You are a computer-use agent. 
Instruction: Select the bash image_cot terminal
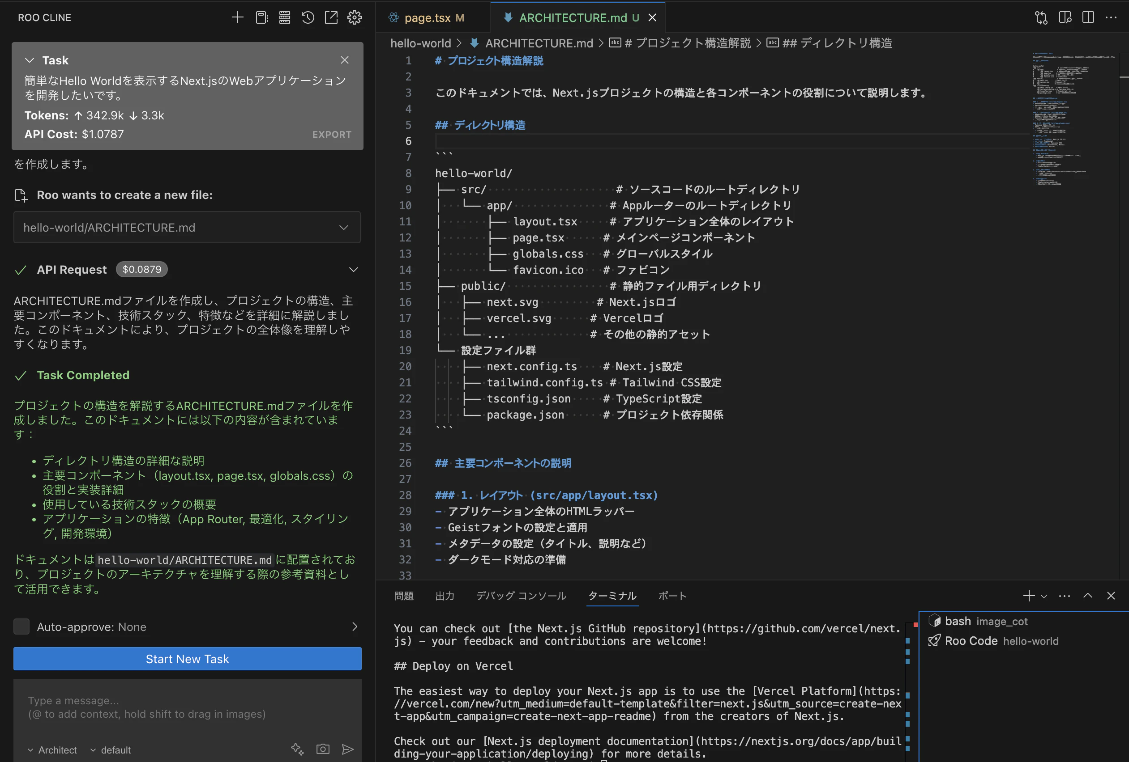coord(1025,621)
